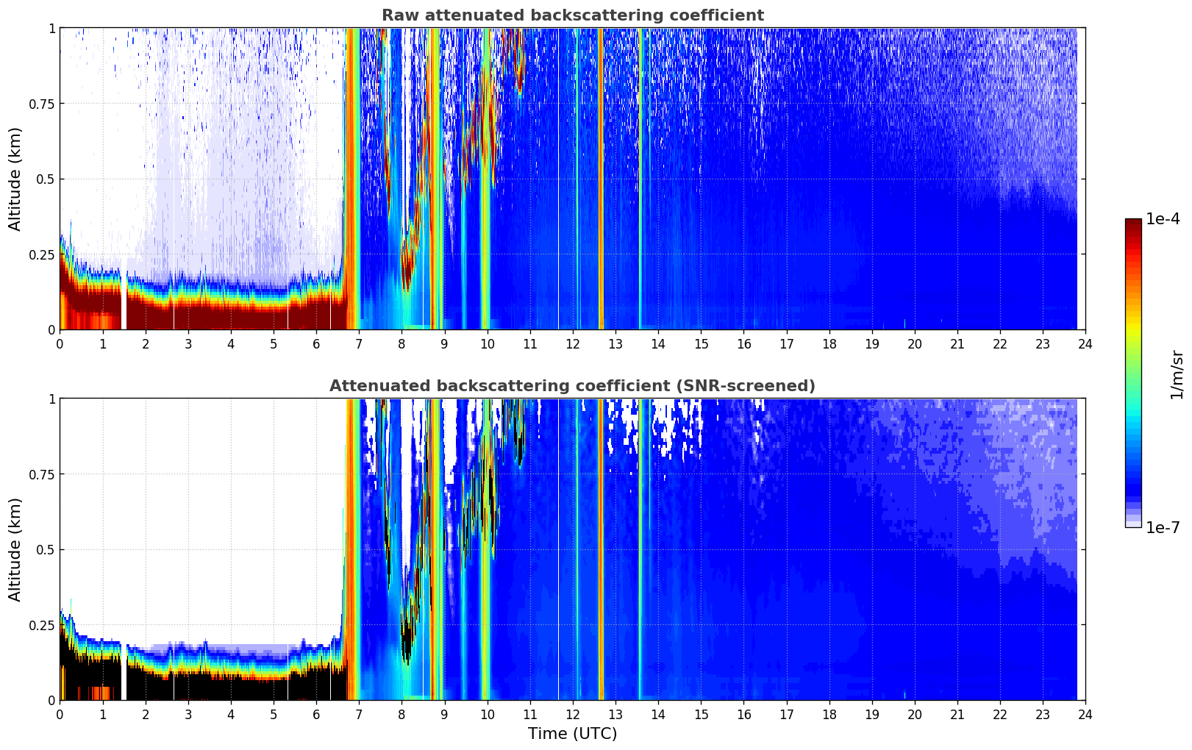Click time tick "16" under the lower plot
The height and width of the screenshot is (750, 1192).
743,714
